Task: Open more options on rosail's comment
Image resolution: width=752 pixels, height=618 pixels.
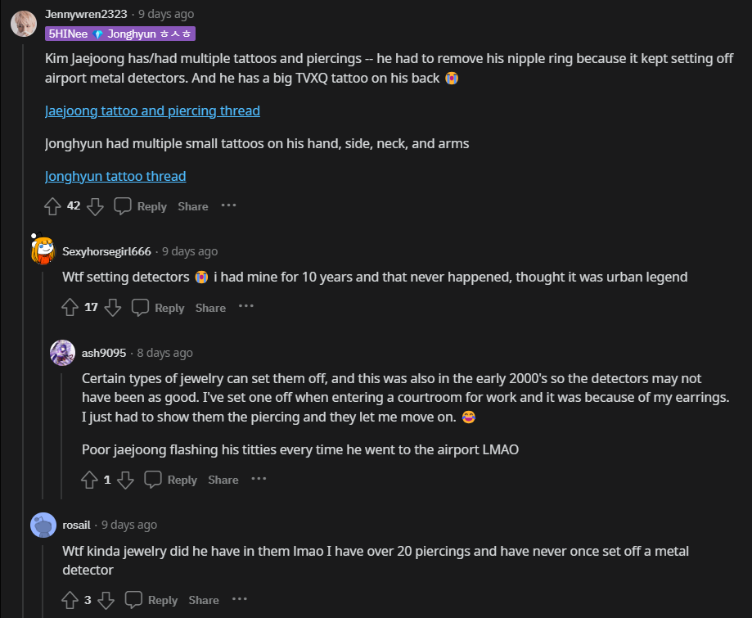Action: click(239, 599)
